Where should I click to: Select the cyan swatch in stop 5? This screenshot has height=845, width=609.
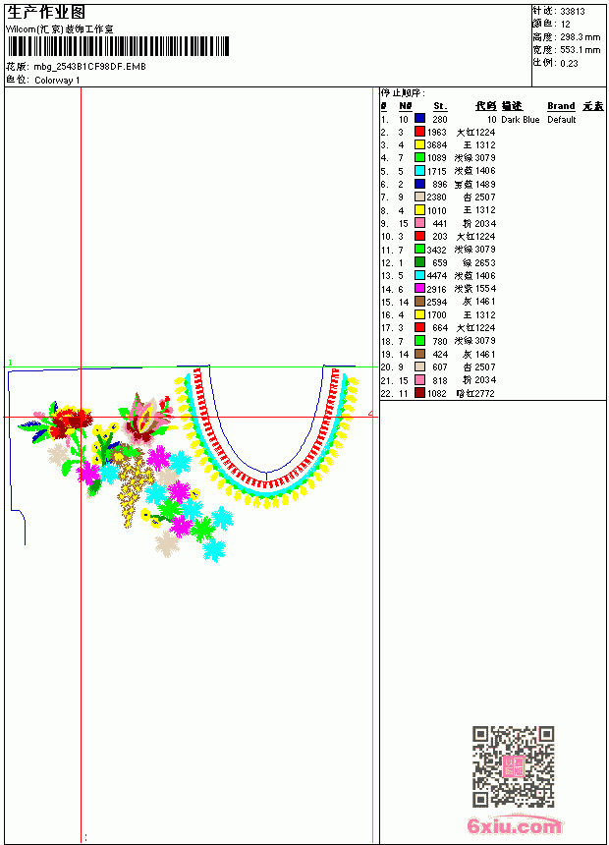[x=419, y=171]
